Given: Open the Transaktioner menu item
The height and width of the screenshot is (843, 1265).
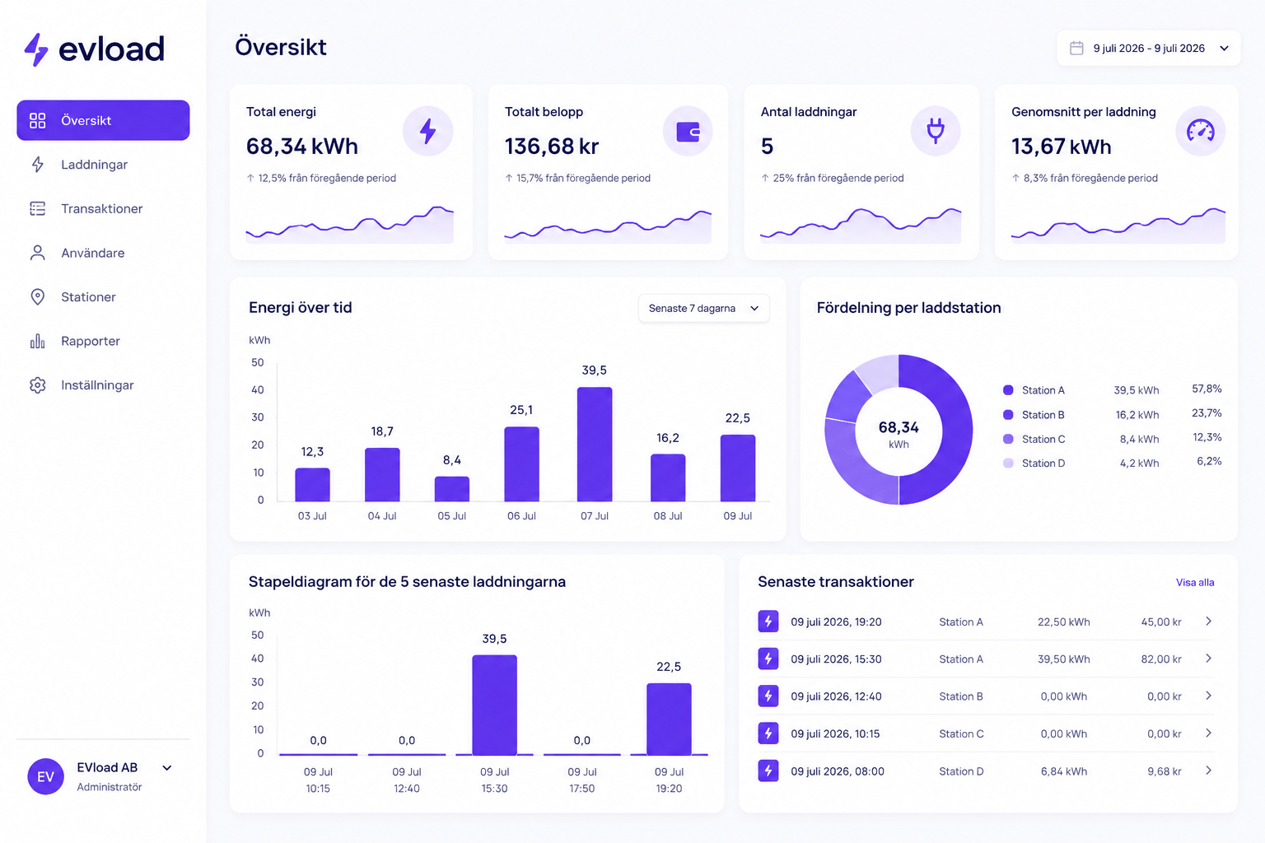Looking at the screenshot, I should pos(103,208).
